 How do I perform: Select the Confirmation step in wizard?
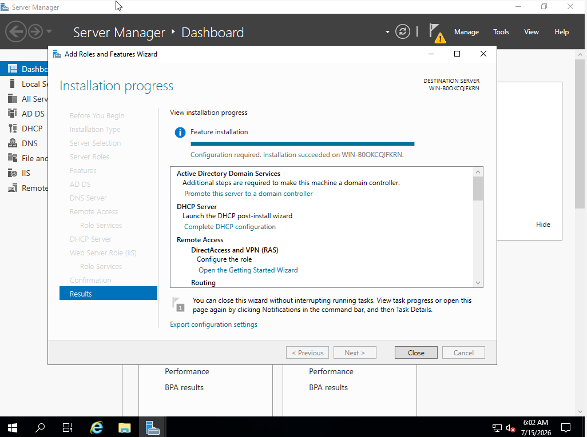click(x=90, y=280)
